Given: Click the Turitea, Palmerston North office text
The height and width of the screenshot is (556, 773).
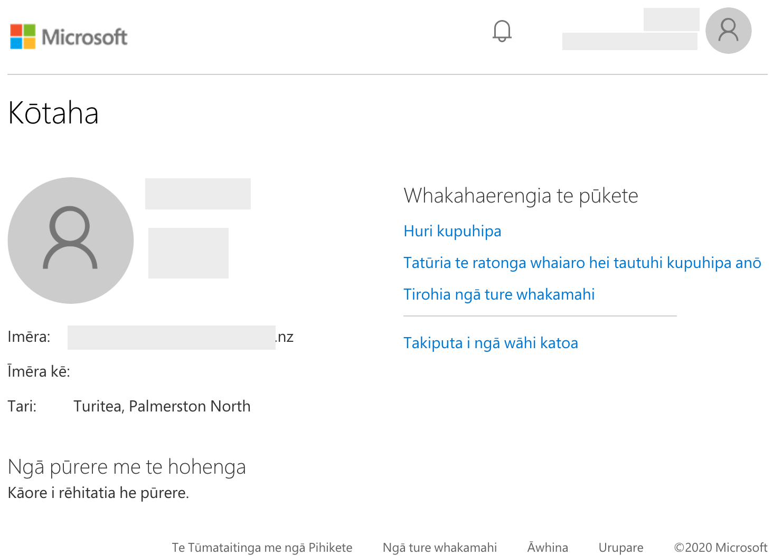Looking at the screenshot, I should click(x=162, y=406).
